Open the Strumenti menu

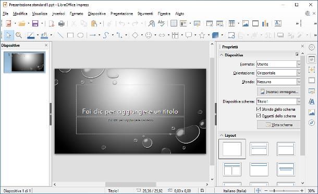pyautogui.click(x=145, y=14)
